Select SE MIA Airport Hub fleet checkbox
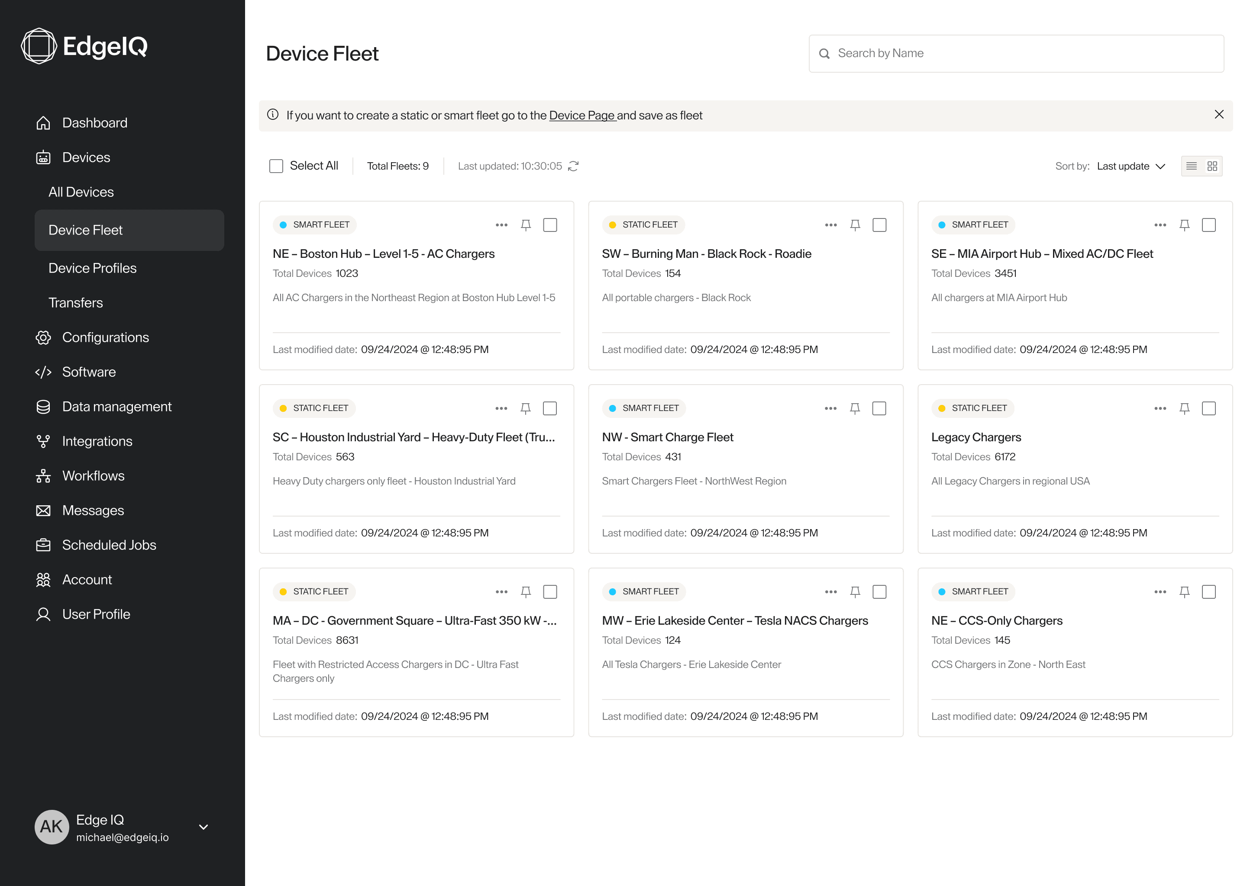The width and height of the screenshot is (1247, 886). click(1208, 225)
